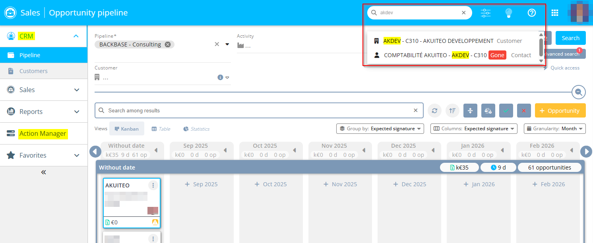593x243 pixels.
Task: Click the filter sliders settings icon
Action: coord(486,13)
